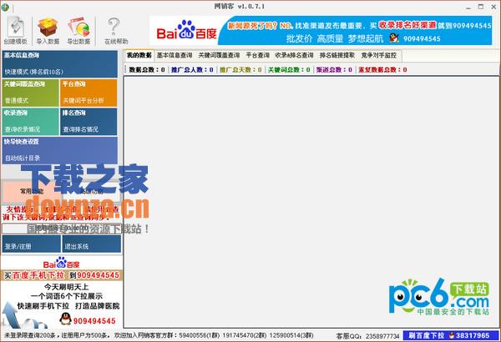Open the green 关键词覆盖查询 tile

click(x=30, y=93)
